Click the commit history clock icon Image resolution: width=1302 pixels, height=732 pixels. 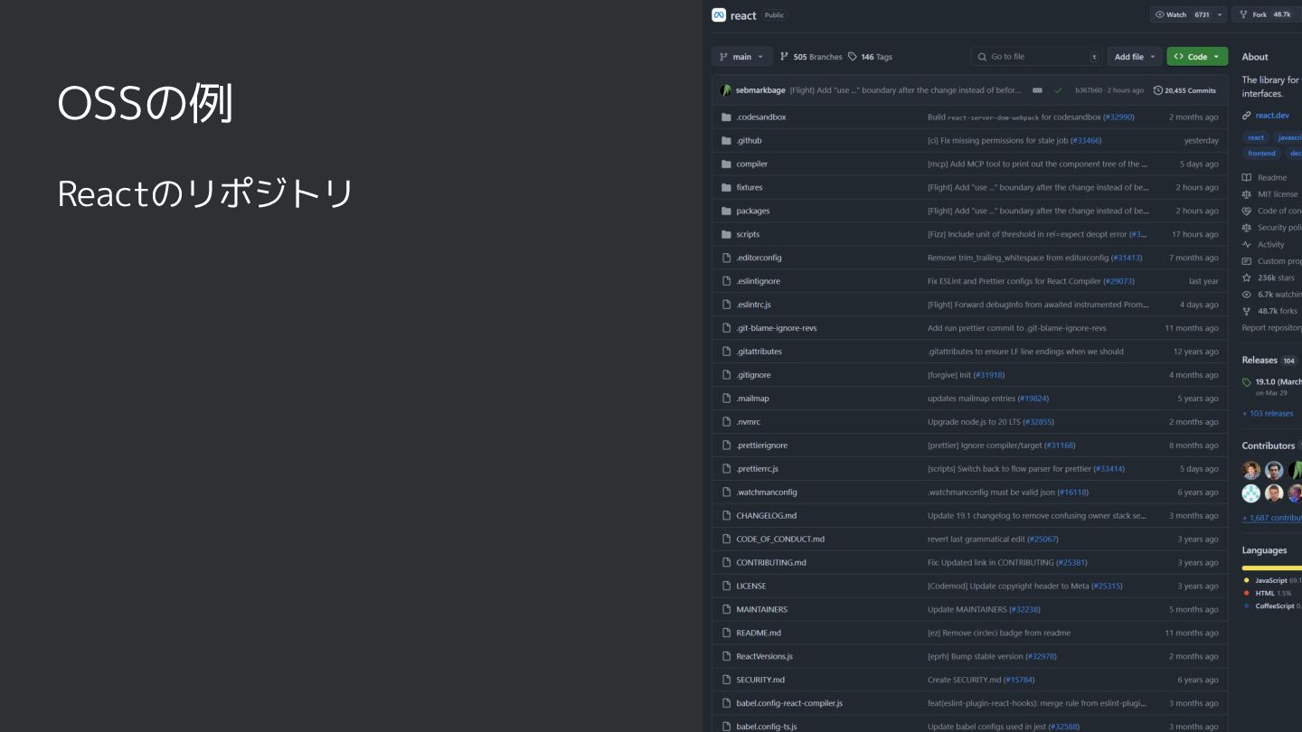1158,90
